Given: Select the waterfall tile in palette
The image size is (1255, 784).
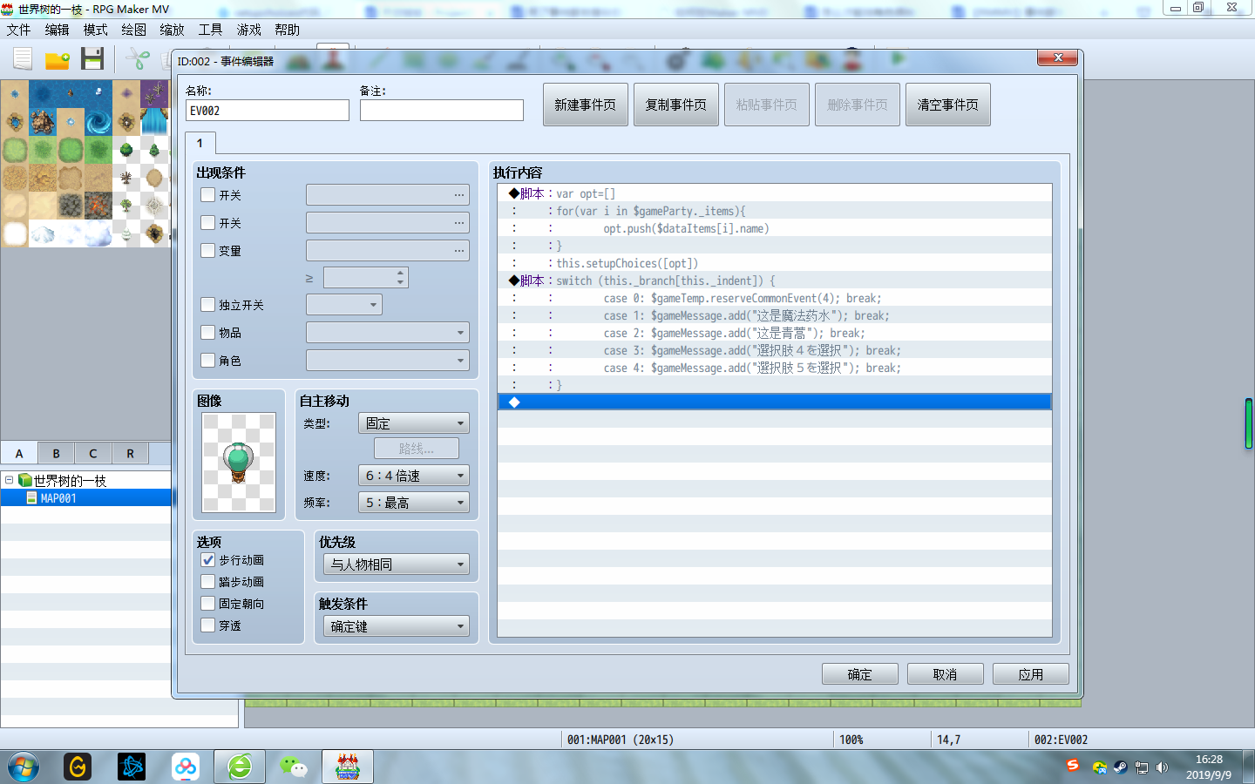Looking at the screenshot, I should click(154, 122).
